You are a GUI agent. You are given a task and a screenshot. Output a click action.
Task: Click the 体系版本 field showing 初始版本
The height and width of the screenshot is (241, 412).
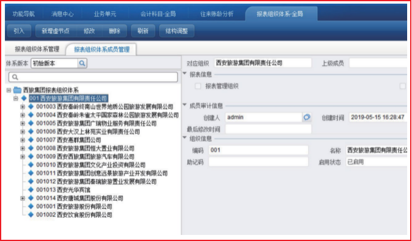(55, 64)
